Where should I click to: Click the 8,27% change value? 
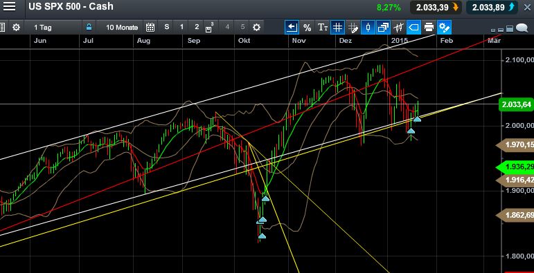tap(389, 8)
